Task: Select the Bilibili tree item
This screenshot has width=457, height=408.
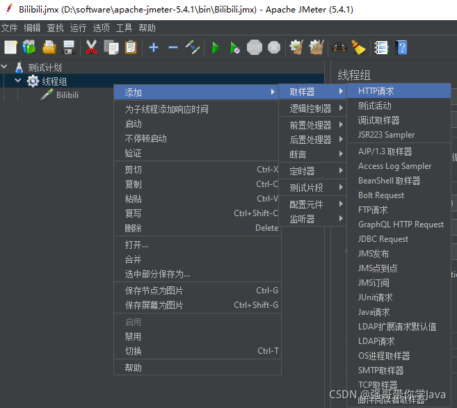Action: pos(67,95)
